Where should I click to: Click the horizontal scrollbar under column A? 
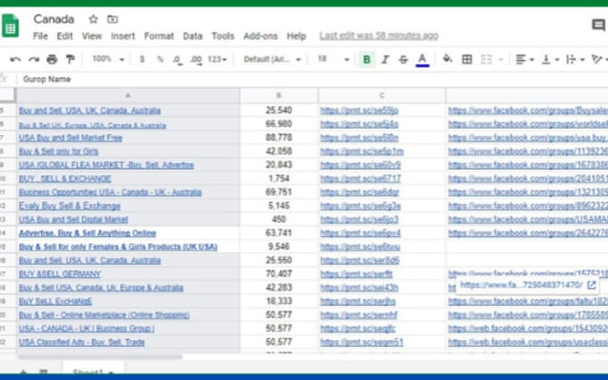tap(100, 357)
